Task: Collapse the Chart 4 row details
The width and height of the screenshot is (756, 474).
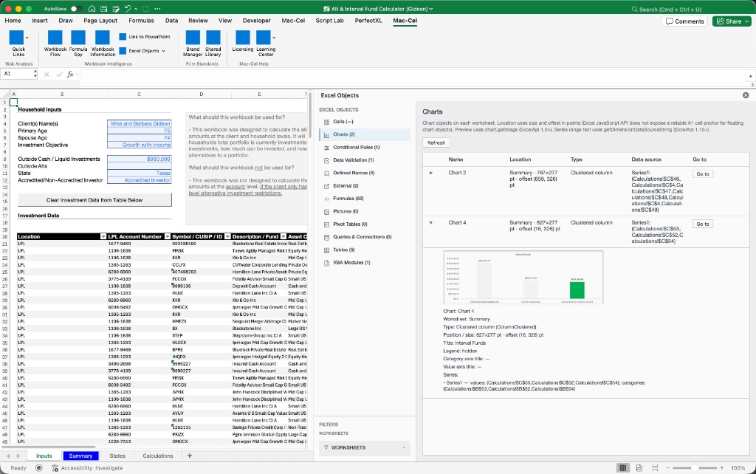Action: click(x=431, y=223)
